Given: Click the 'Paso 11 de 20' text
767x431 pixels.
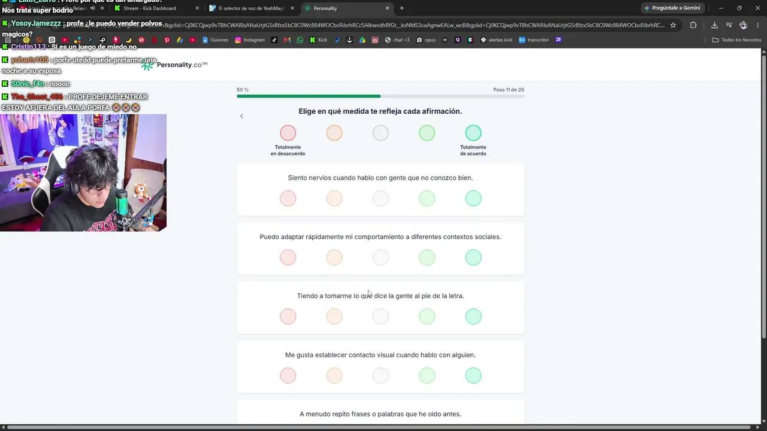Looking at the screenshot, I should [x=509, y=90].
